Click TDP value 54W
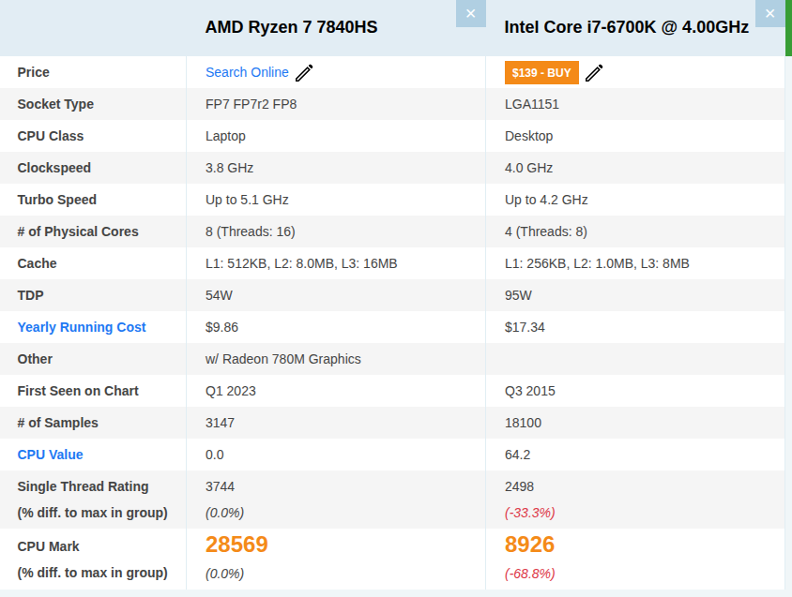This screenshot has height=597, width=792. 219,295
